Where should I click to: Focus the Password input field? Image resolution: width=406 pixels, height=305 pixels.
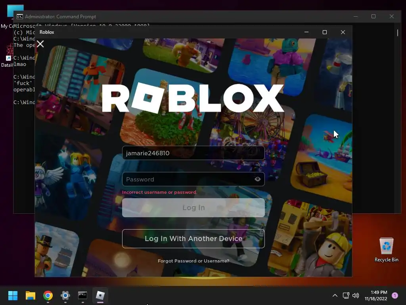[193, 179]
